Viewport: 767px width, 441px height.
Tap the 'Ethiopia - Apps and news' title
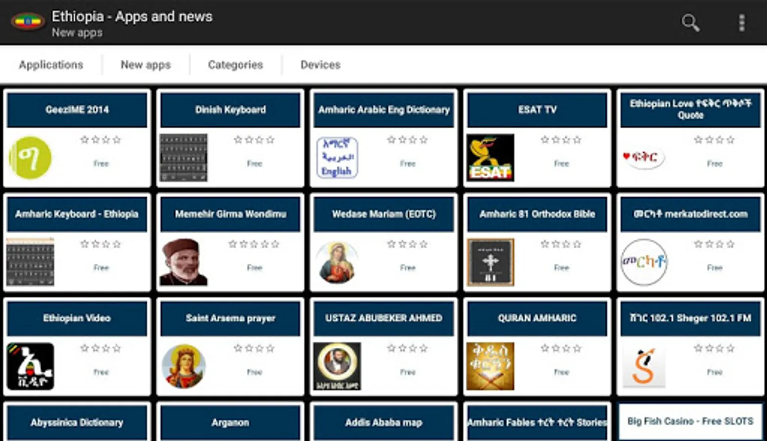pyautogui.click(x=132, y=17)
